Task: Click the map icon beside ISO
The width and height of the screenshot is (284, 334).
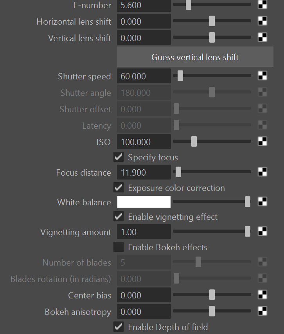Action: 262,142
